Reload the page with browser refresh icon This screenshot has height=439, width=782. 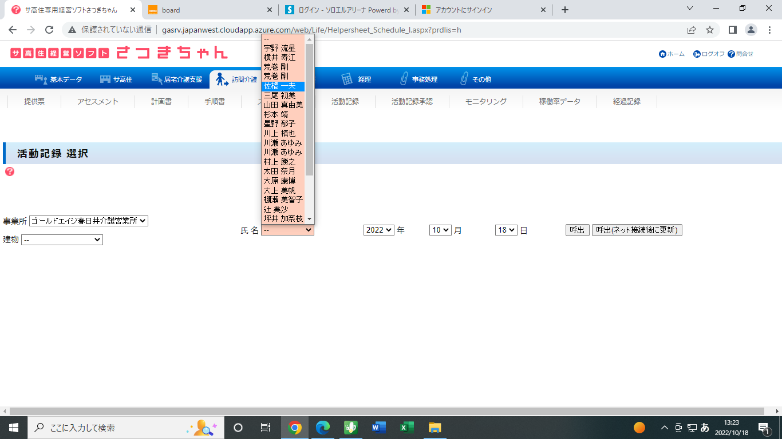(x=49, y=30)
